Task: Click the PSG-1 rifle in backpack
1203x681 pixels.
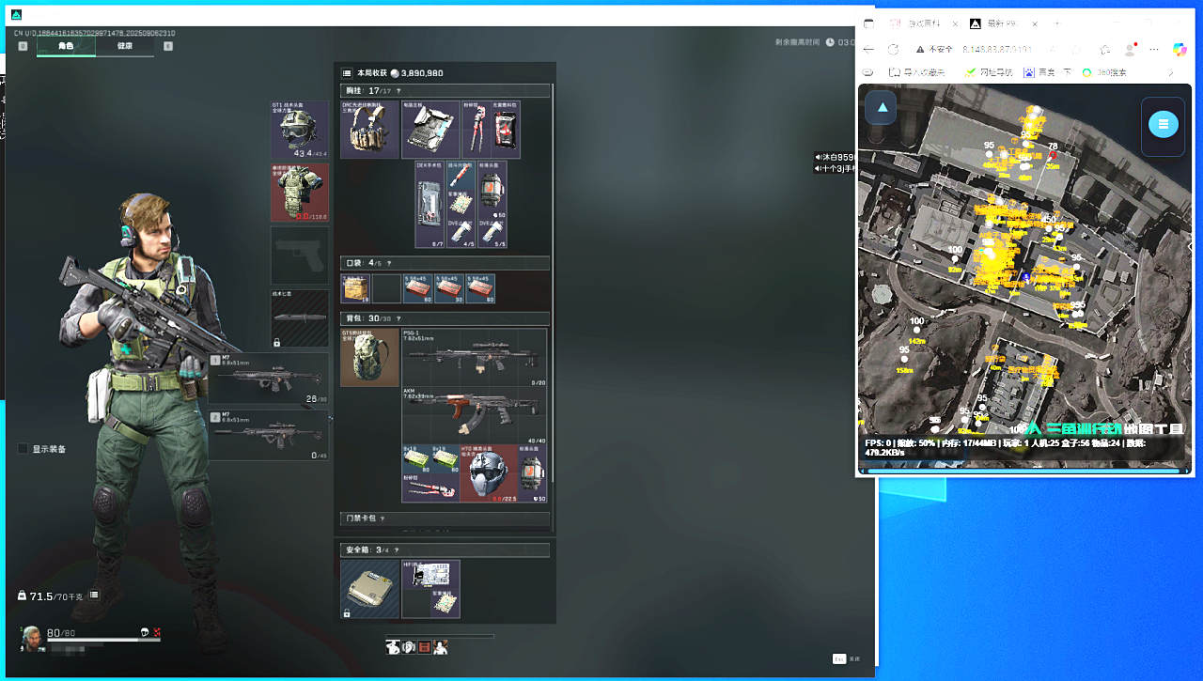Action: (x=475, y=357)
